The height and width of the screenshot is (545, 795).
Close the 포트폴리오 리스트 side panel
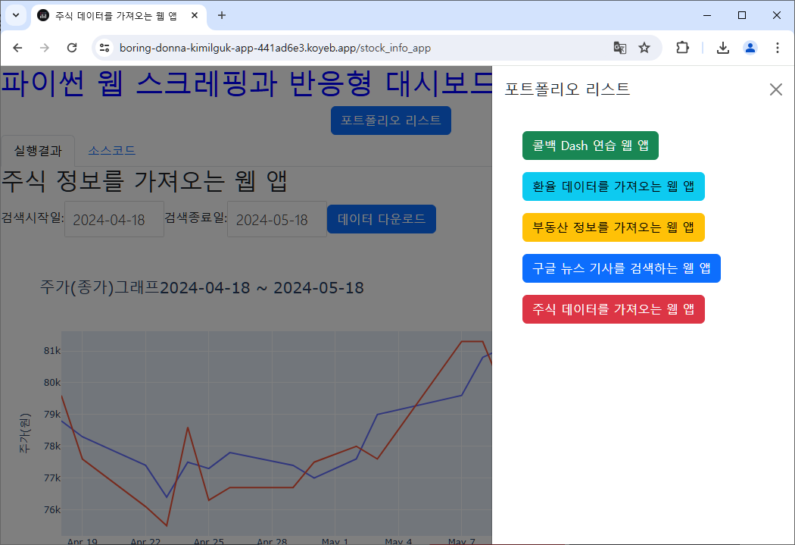(776, 89)
